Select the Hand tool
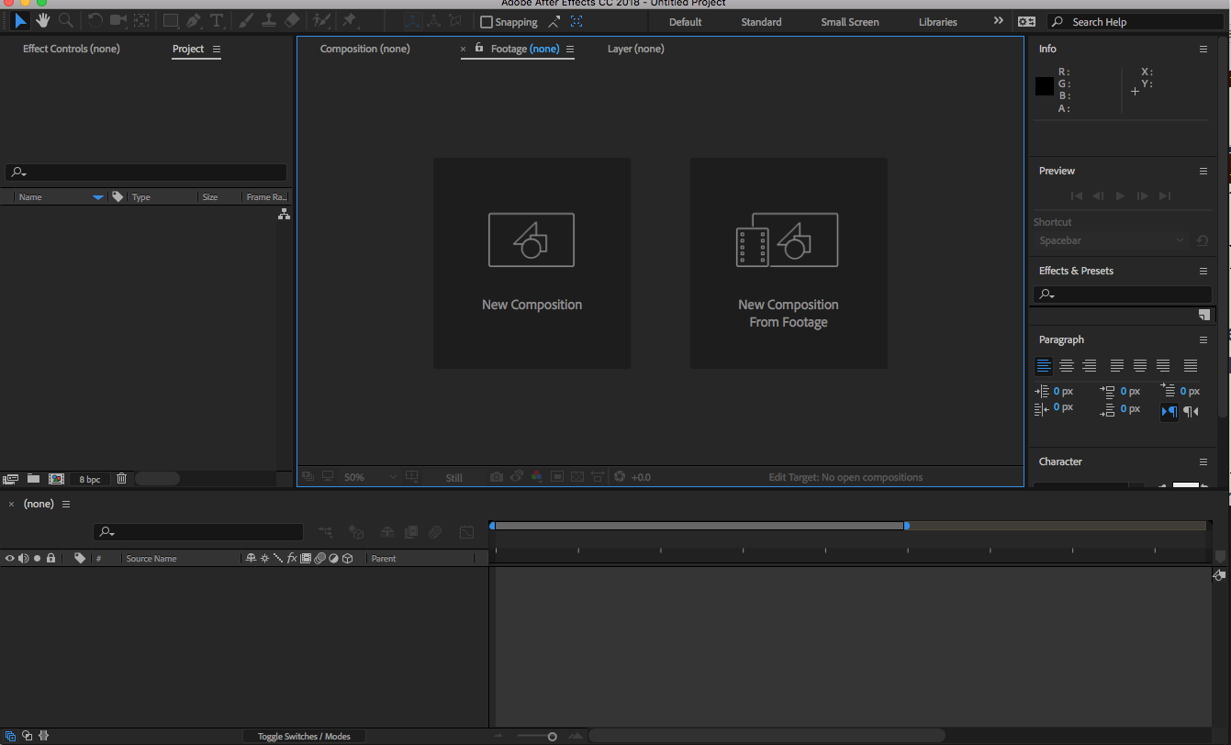The height and width of the screenshot is (745, 1231). 42,20
